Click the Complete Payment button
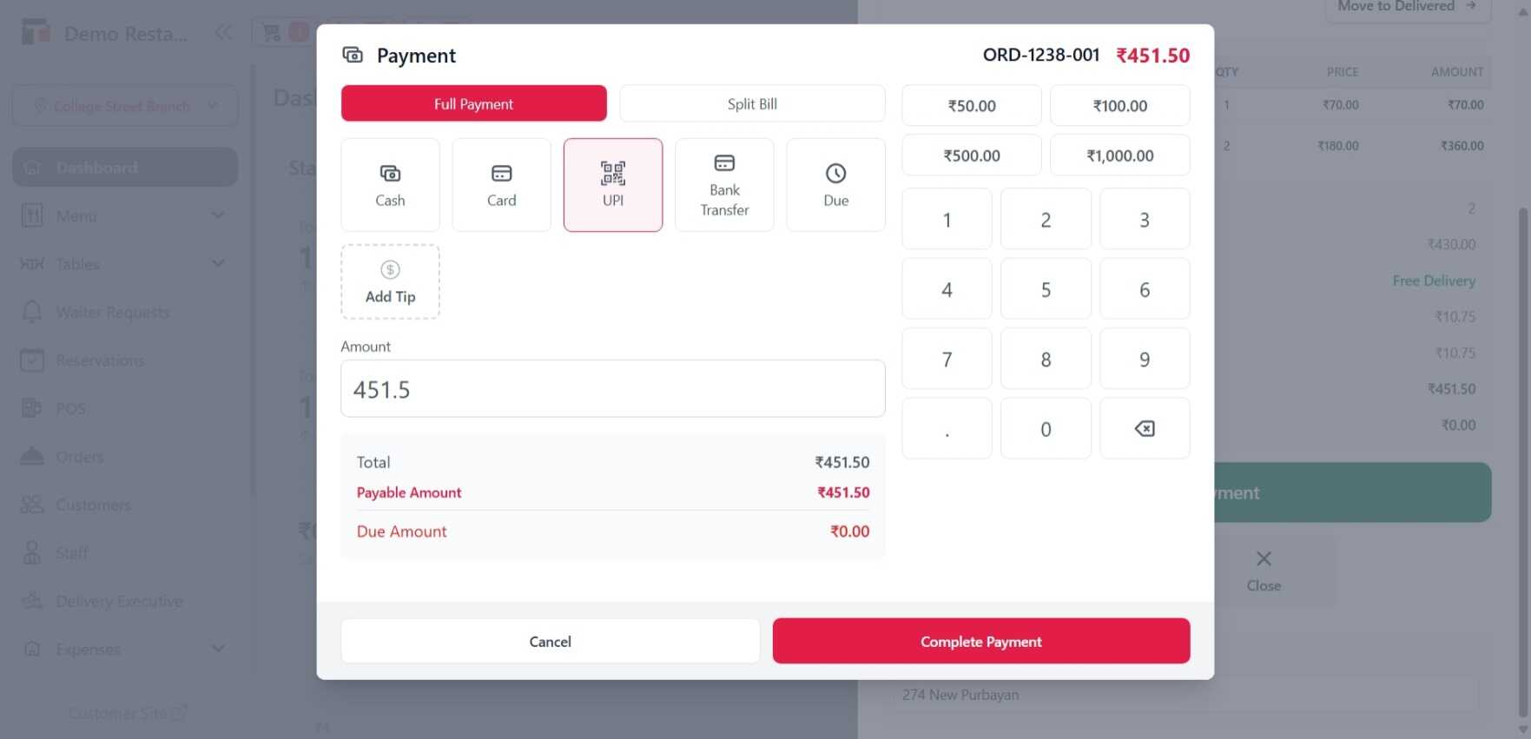The height and width of the screenshot is (739, 1531). click(x=980, y=641)
